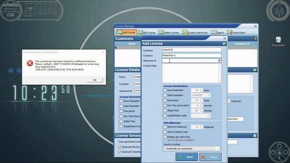The width and height of the screenshot is (290, 163).
Task: Tick Executions in License Details panel
Action: pos(121,111)
